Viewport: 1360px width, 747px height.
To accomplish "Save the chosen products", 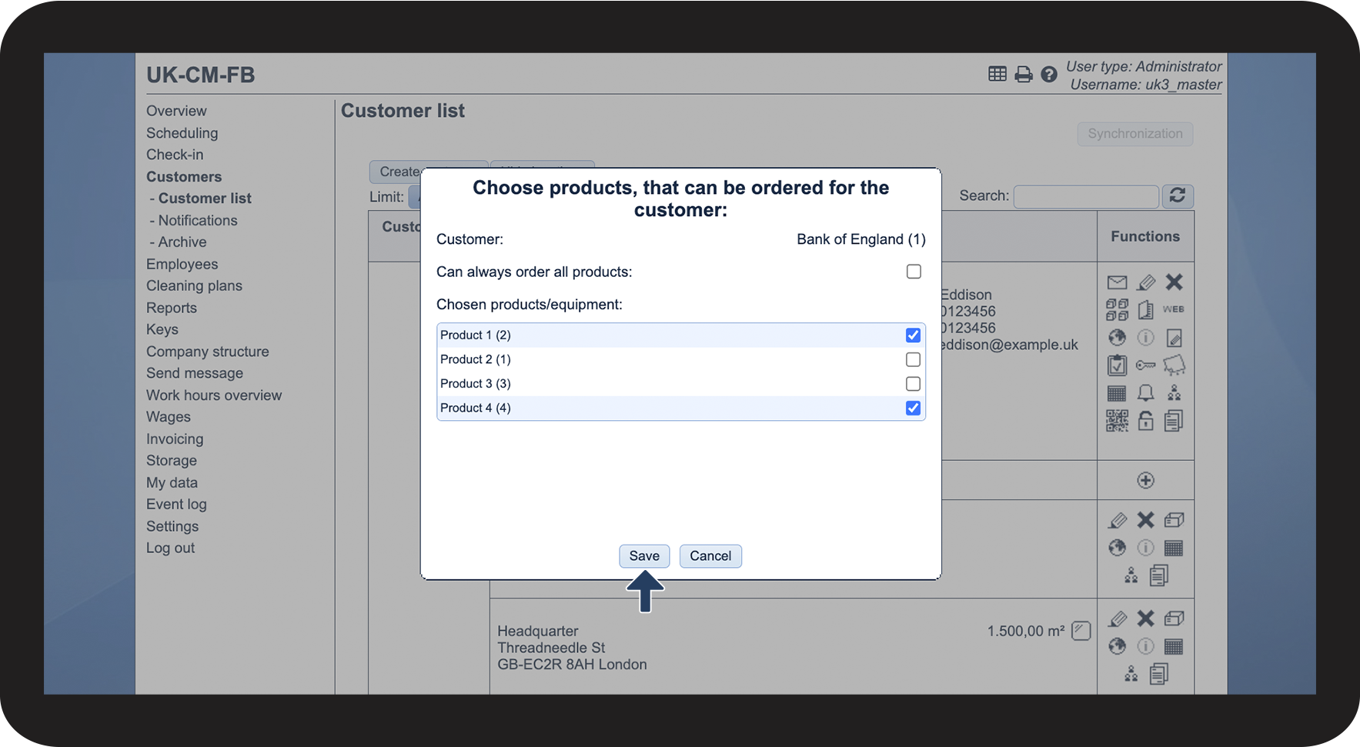I will click(644, 556).
